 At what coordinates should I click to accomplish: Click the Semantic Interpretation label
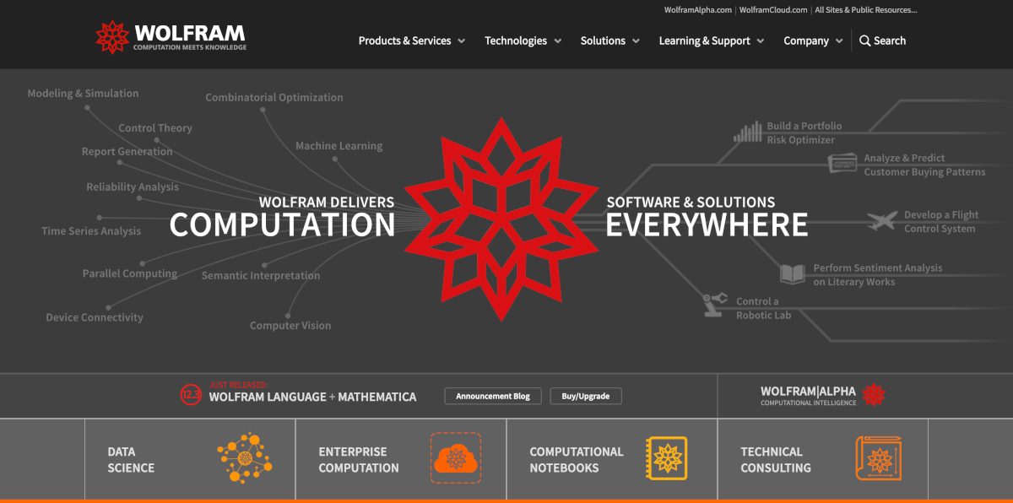pos(261,275)
